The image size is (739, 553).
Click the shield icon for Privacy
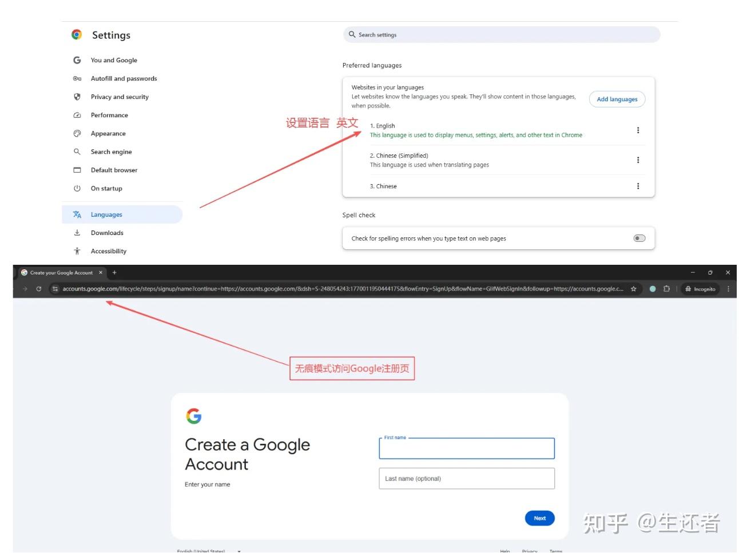[x=77, y=97]
